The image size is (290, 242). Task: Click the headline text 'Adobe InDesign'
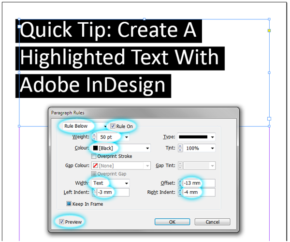click(92, 86)
